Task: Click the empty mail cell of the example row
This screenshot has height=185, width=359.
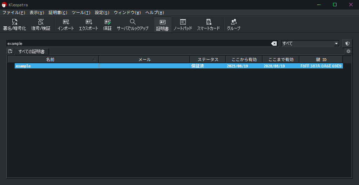Action: (x=144, y=66)
